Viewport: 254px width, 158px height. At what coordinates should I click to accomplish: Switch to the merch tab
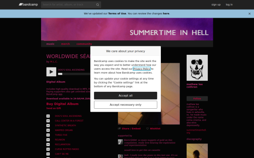click(66, 44)
